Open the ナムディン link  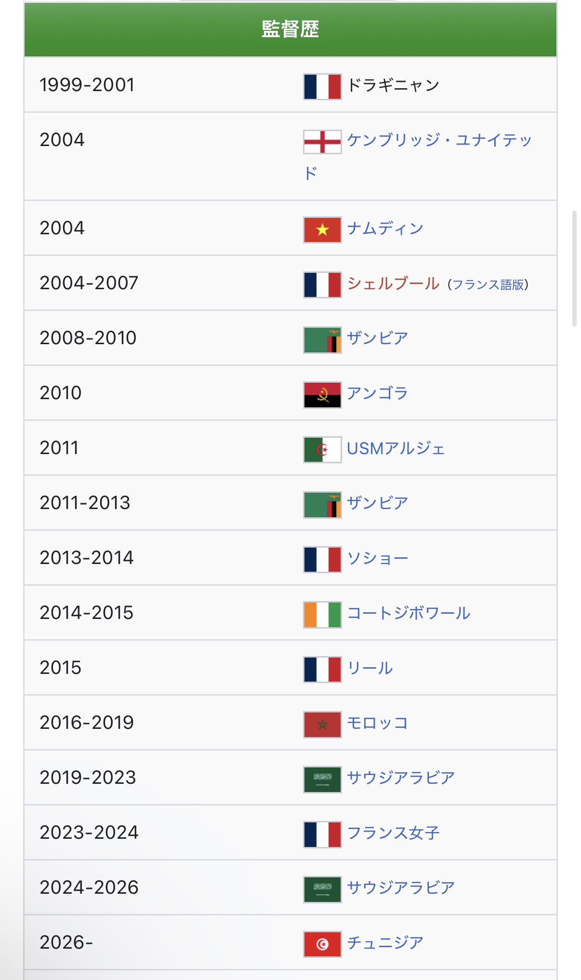tap(385, 228)
